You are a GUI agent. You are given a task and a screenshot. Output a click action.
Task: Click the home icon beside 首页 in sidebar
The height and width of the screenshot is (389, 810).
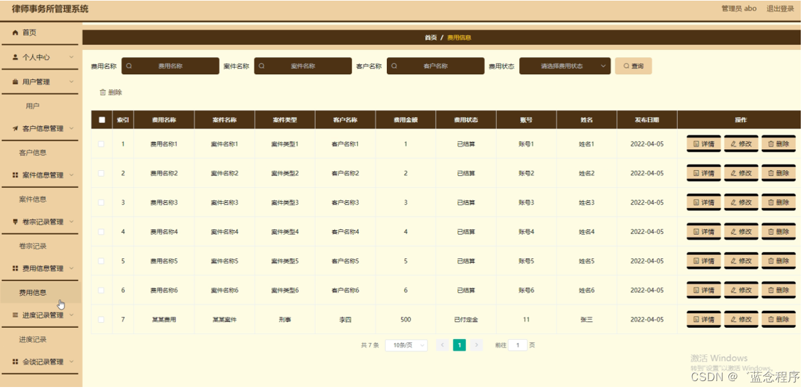(x=15, y=33)
